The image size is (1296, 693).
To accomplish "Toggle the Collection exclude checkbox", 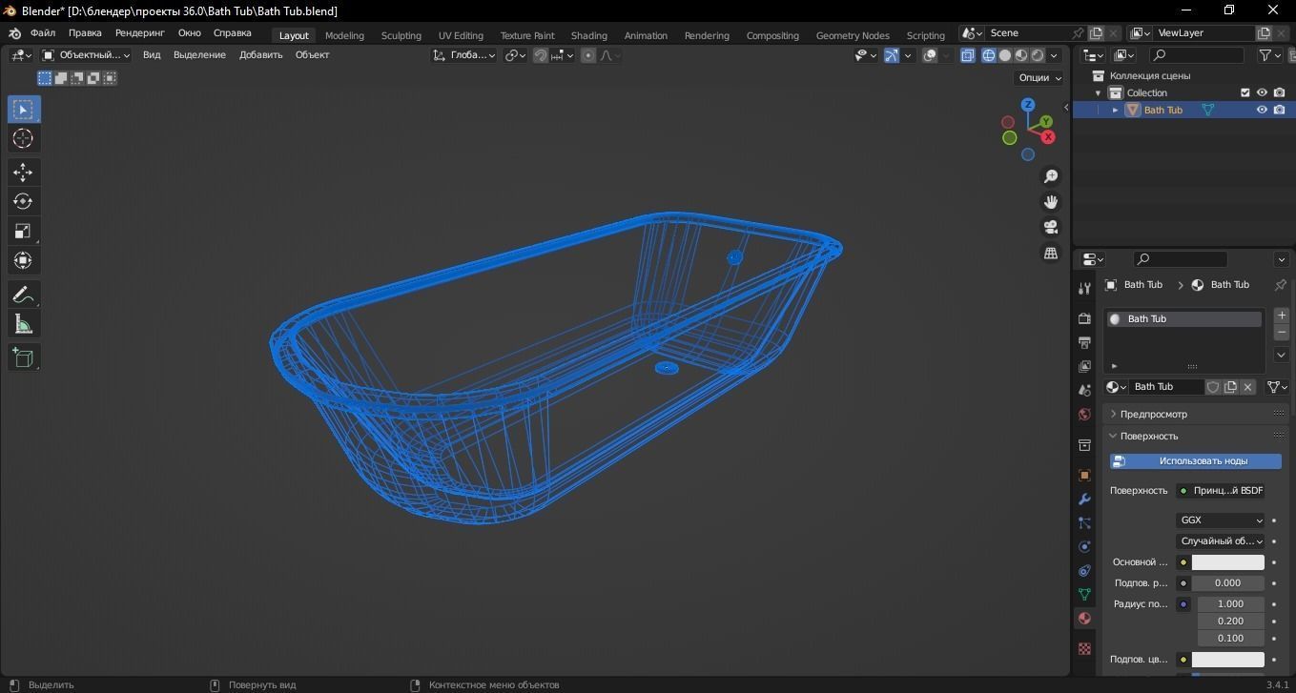I will (x=1245, y=92).
